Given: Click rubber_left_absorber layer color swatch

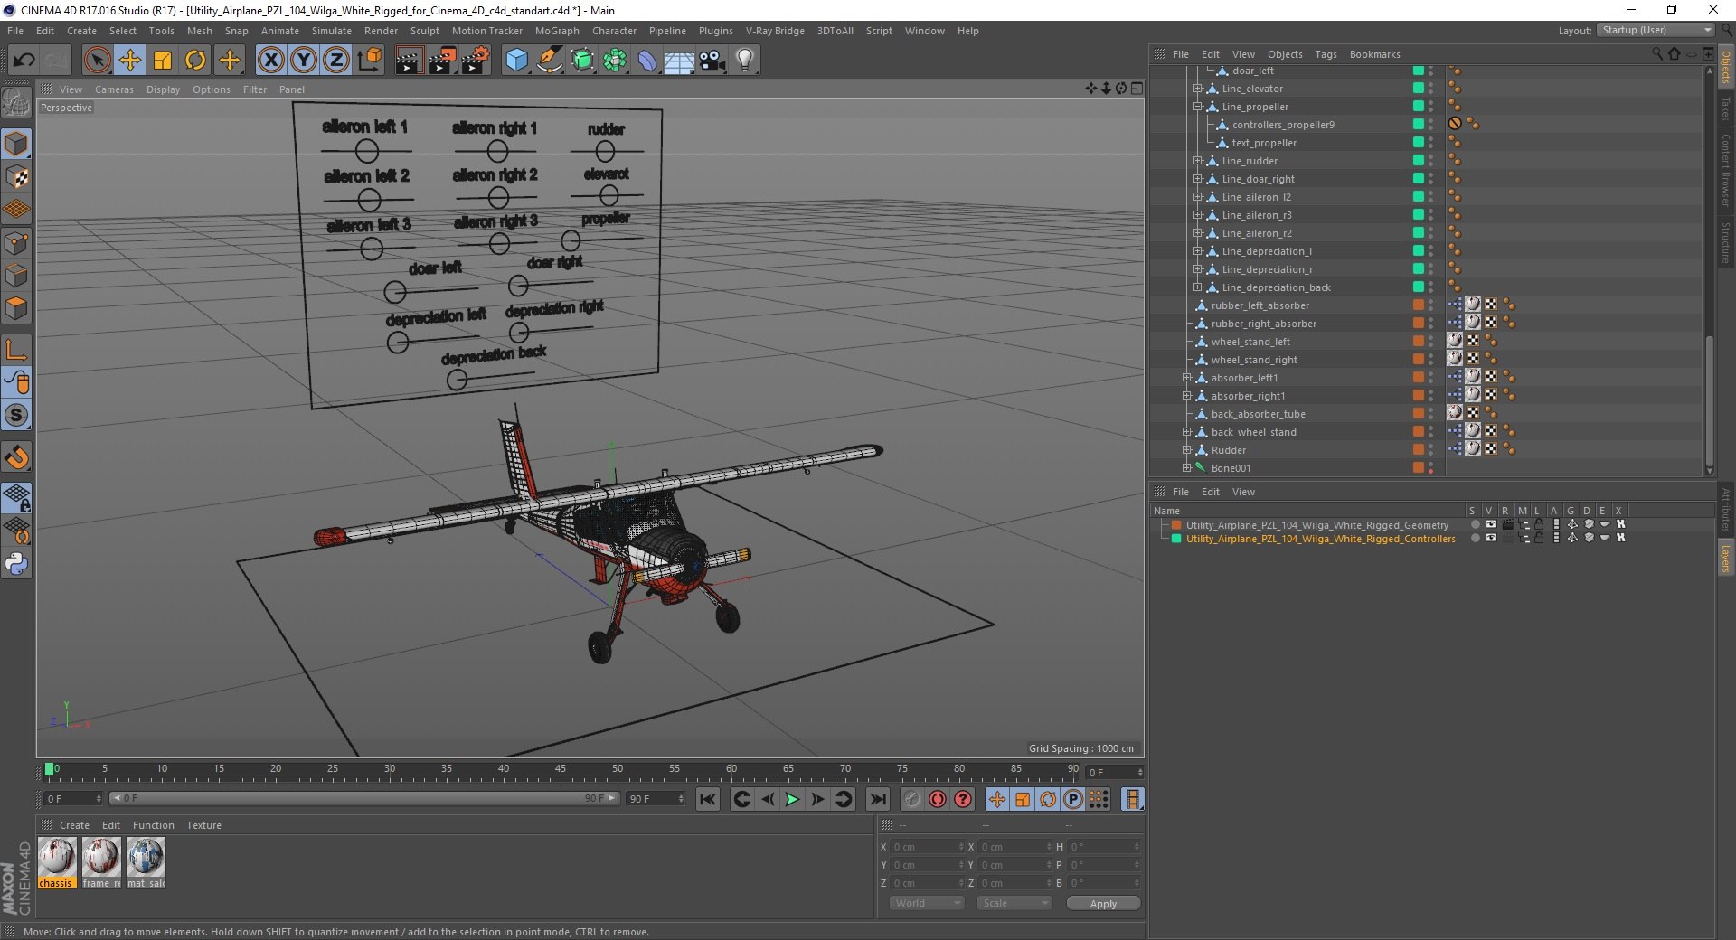Looking at the screenshot, I should (1418, 305).
